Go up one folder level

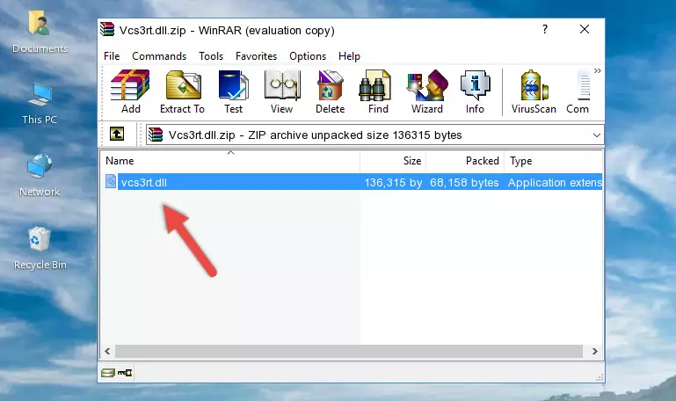(x=117, y=134)
